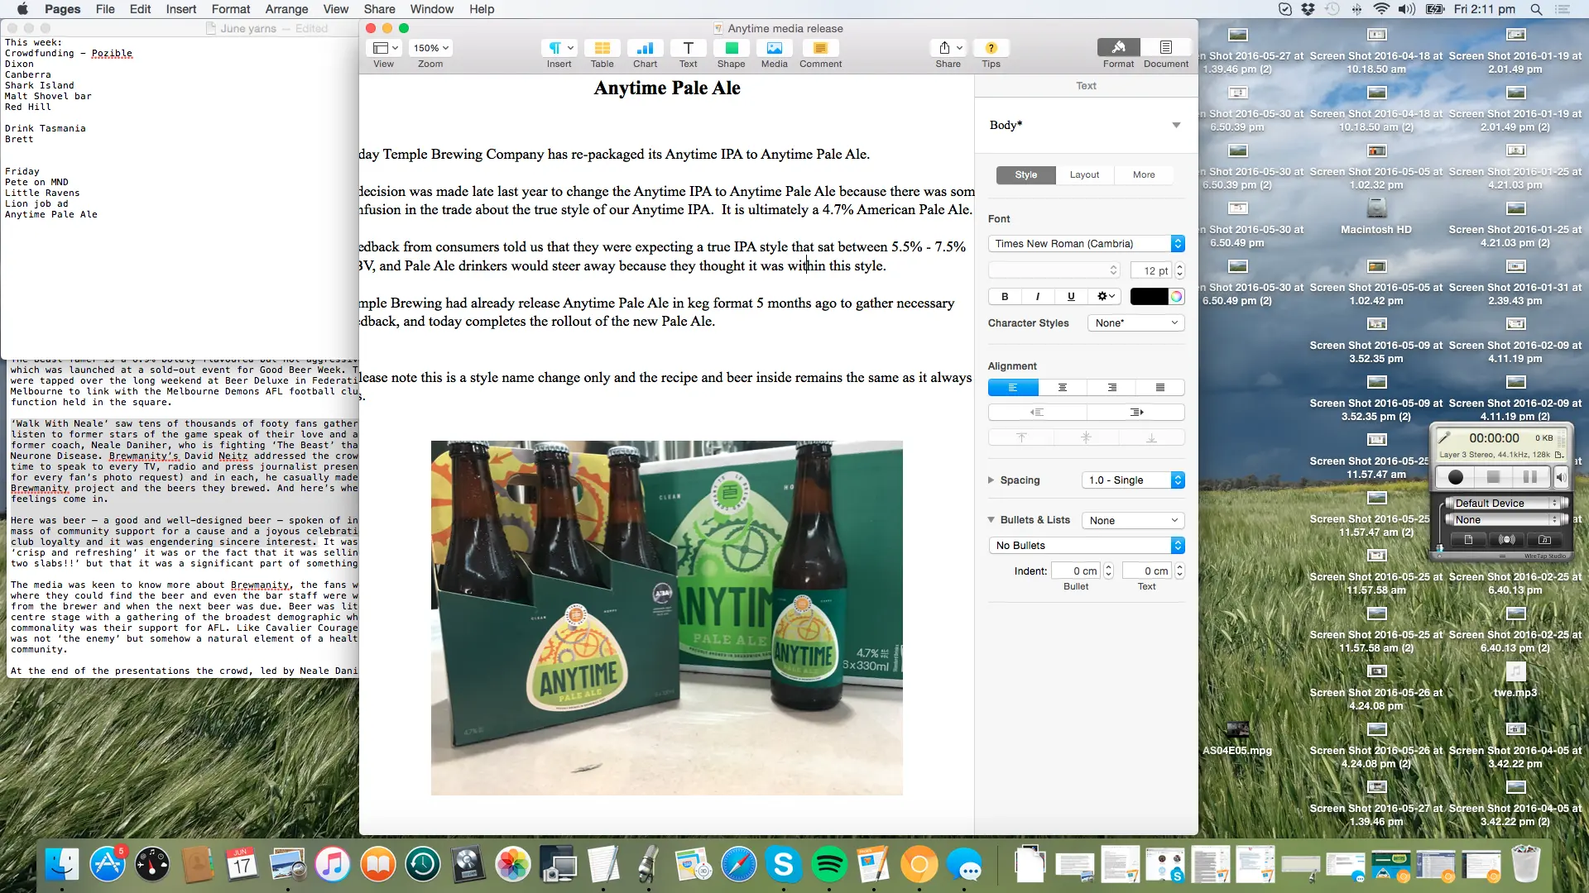Open the Document setup panel
Viewport: 1589px width, 893px height.
click(x=1165, y=51)
